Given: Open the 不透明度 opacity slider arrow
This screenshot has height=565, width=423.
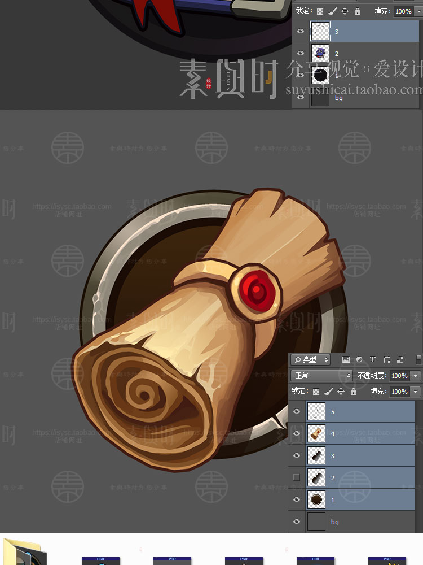Looking at the screenshot, I should point(416,376).
